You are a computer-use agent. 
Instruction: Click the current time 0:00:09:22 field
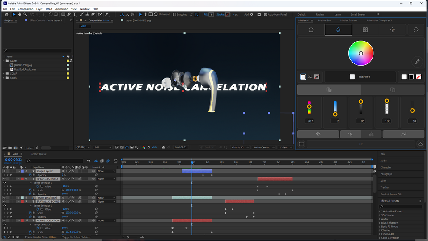pyautogui.click(x=13, y=159)
